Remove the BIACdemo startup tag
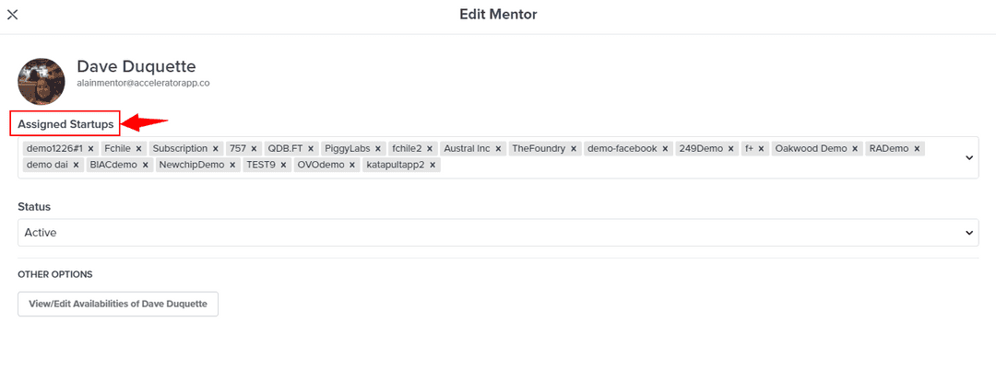 click(x=145, y=166)
